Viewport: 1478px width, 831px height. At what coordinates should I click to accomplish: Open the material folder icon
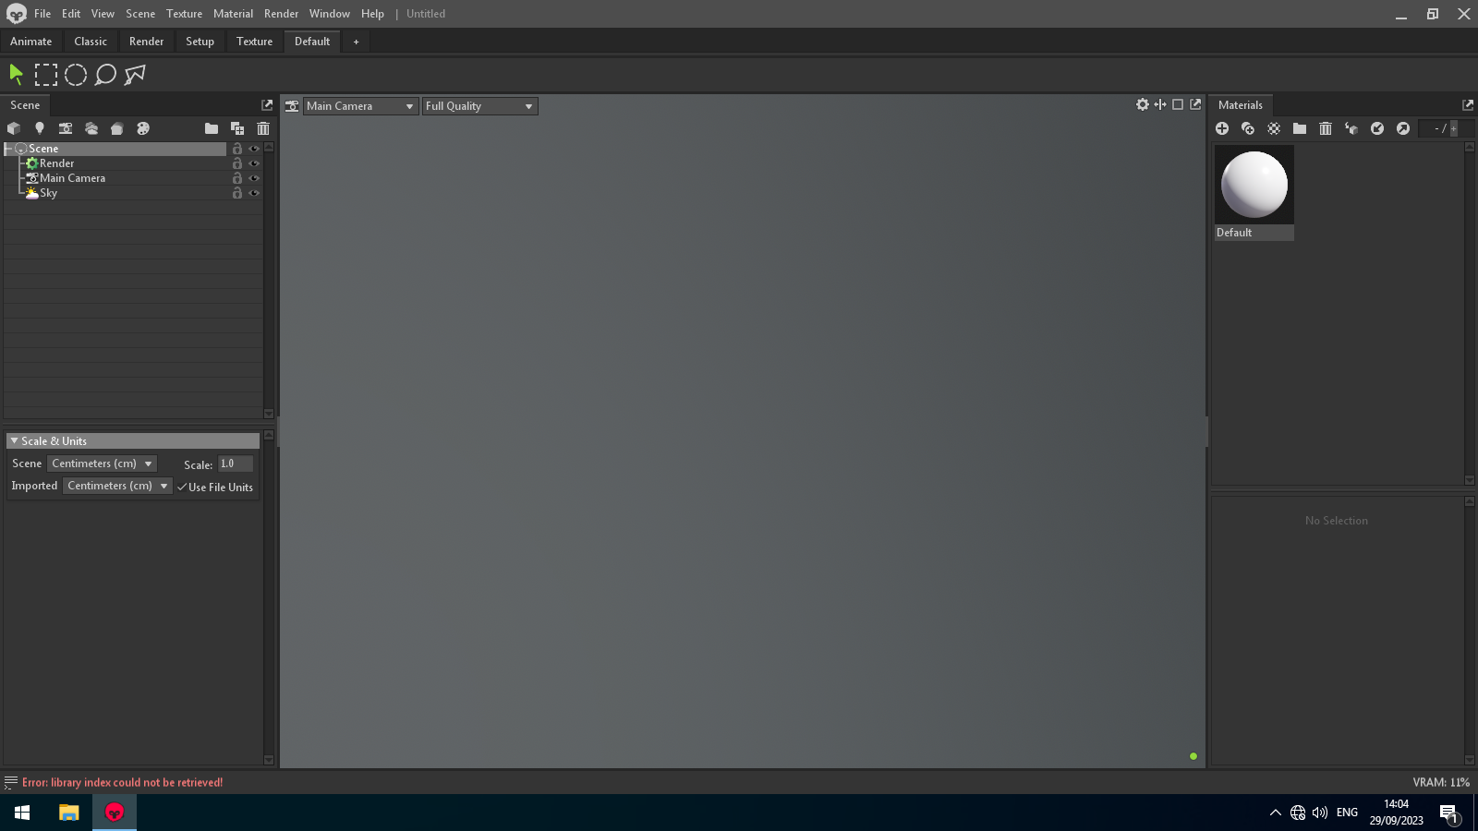[1300, 128]
